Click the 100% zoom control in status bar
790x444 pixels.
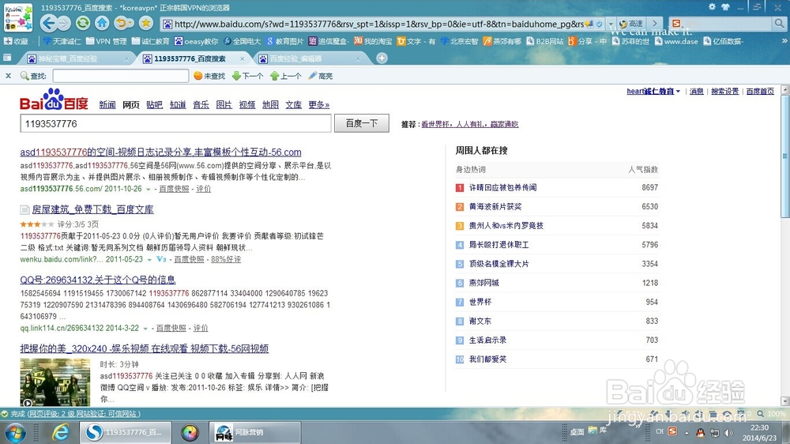pos(772,414)
